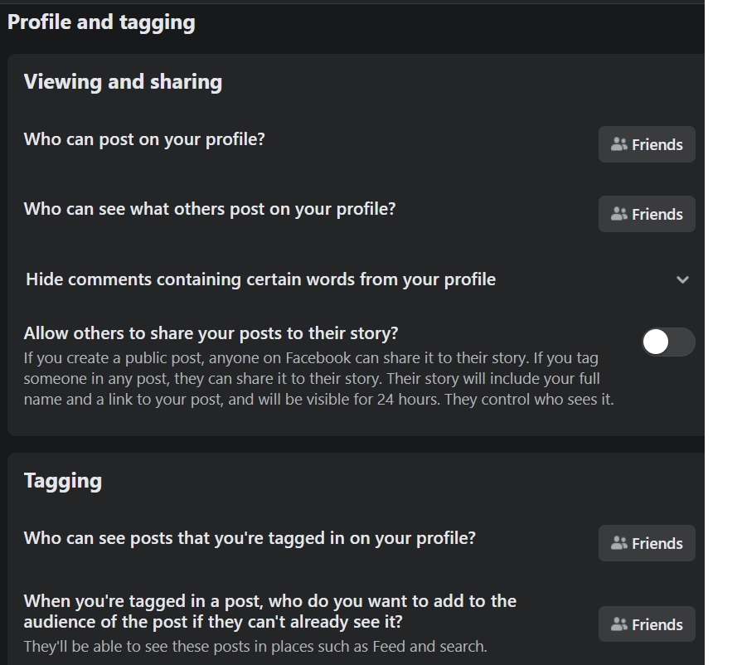Click 'Allow others to share your posts' question text
Viewport: 747px width, 665px height.
211,333
